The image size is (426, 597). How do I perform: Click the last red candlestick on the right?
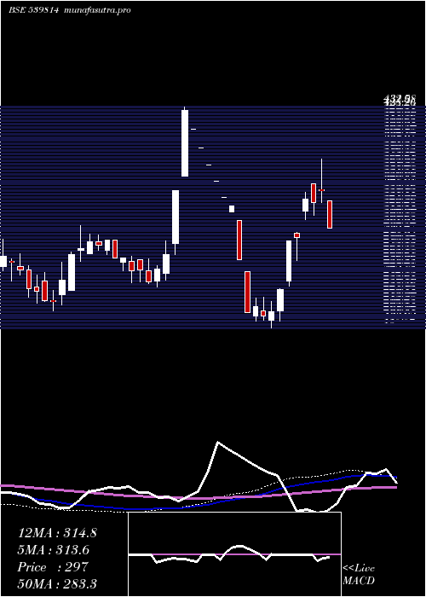coord(330,214)
